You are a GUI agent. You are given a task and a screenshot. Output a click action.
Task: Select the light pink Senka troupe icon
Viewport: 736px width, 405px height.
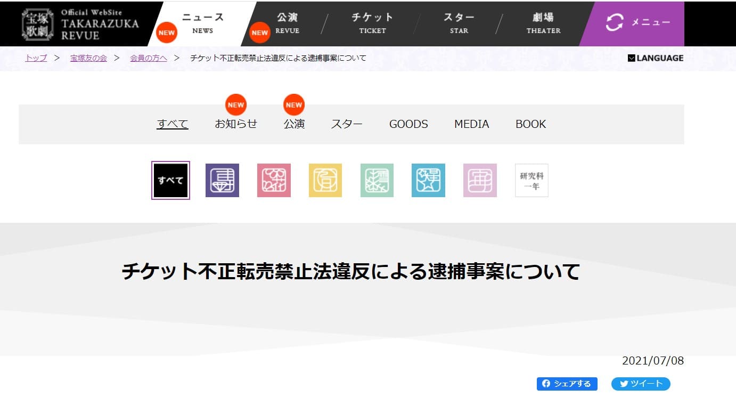(x=480, y=180)
